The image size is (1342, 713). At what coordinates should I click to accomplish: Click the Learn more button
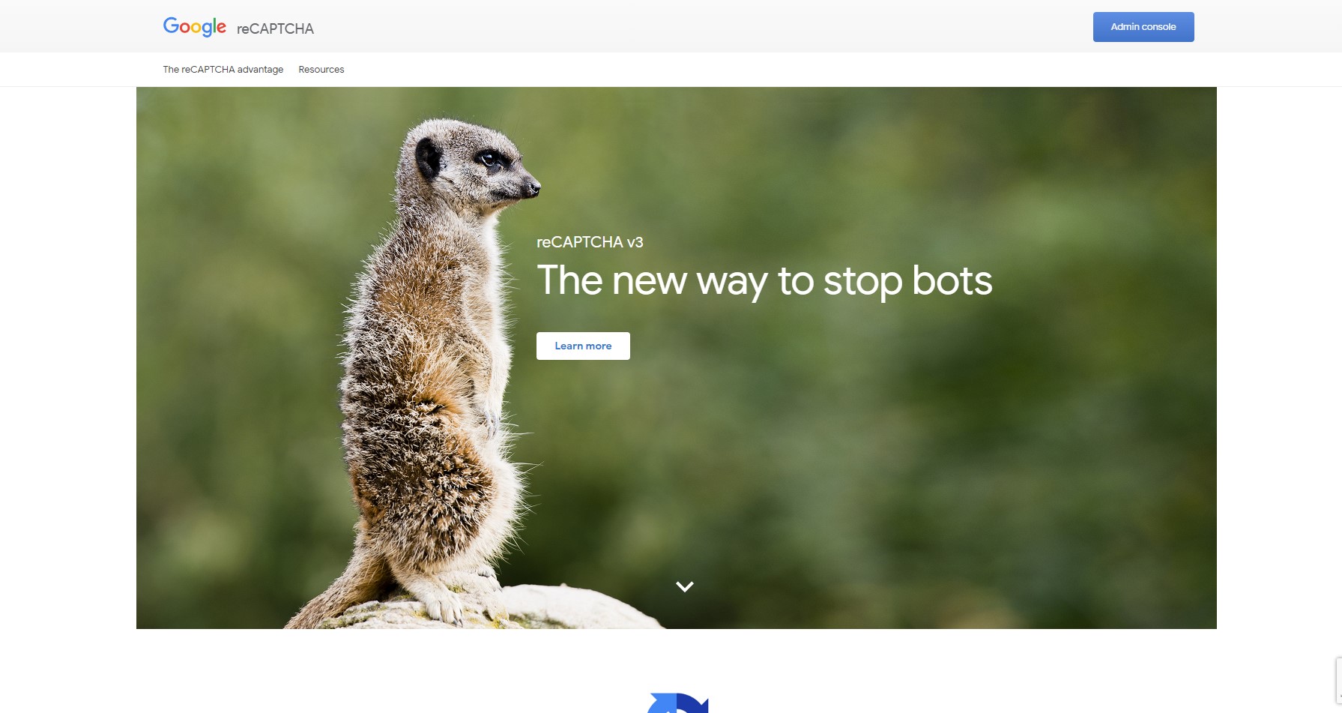583,346
